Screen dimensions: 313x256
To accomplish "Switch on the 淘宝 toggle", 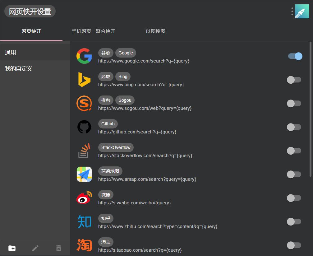I will coord(294,245).
